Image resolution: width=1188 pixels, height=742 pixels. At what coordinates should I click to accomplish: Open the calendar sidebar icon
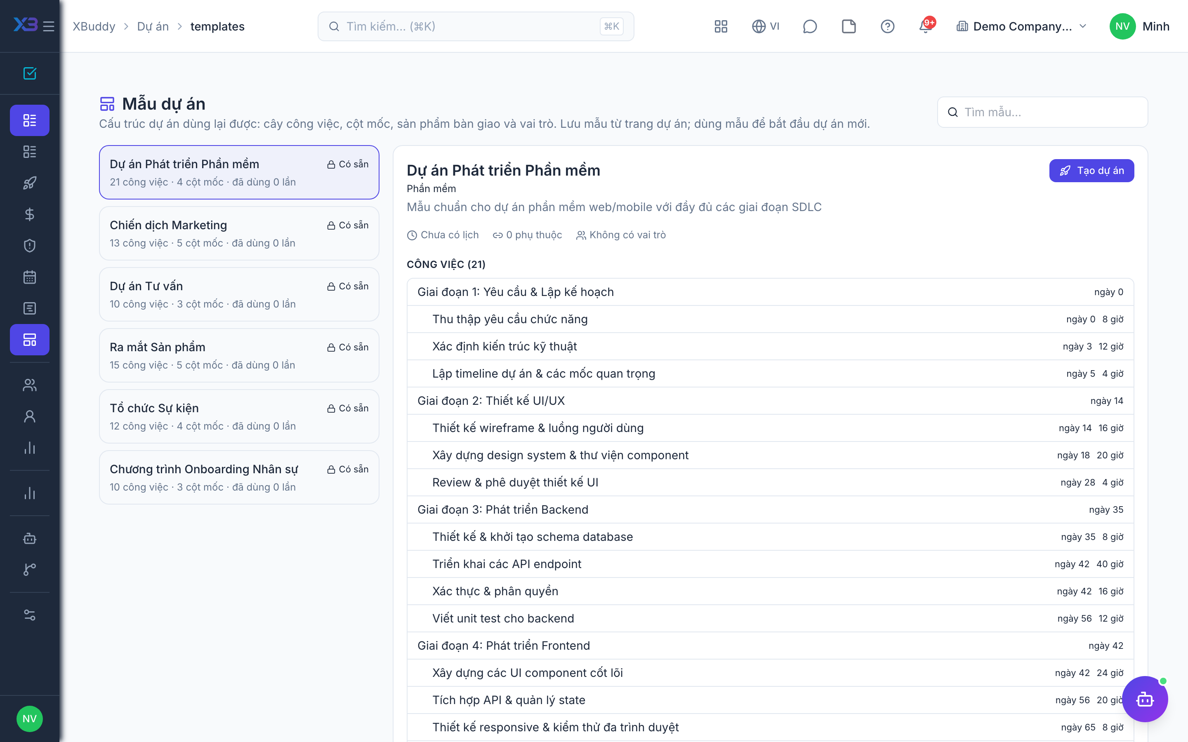29,277
